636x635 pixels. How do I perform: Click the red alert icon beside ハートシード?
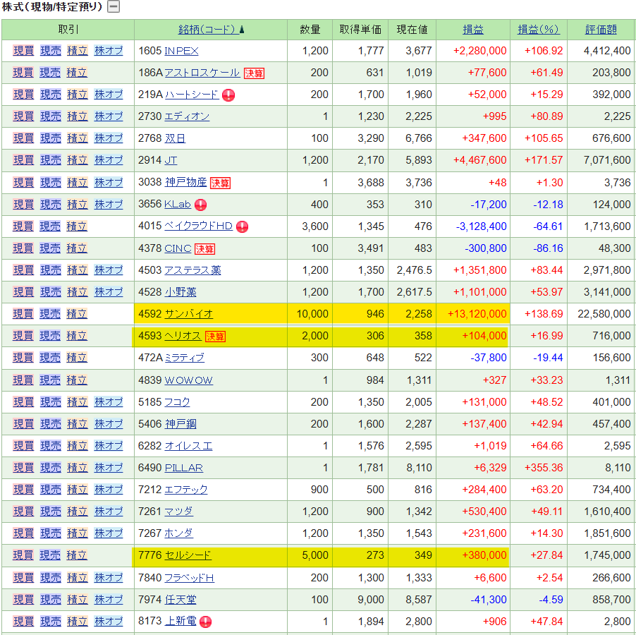coord(228,95)
